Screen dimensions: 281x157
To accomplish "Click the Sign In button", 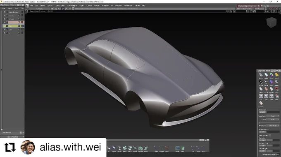I will point(266,6).
